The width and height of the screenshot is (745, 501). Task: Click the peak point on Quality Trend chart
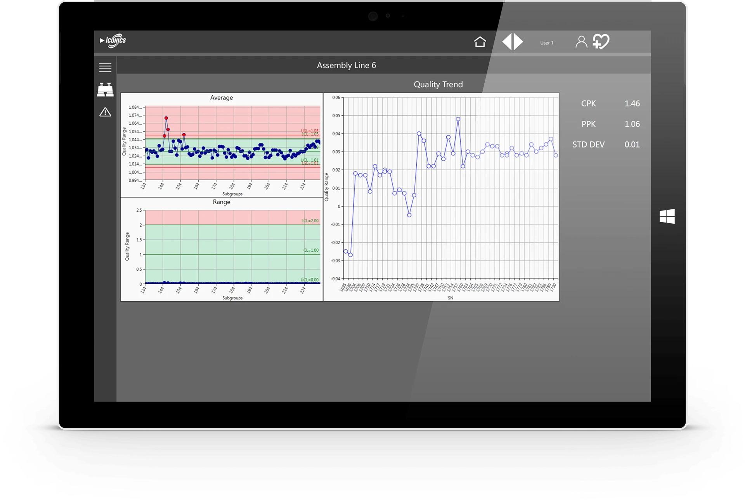tap(458, 119)
